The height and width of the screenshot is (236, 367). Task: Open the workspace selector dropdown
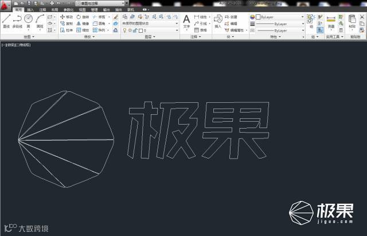[x=100, y=3]
